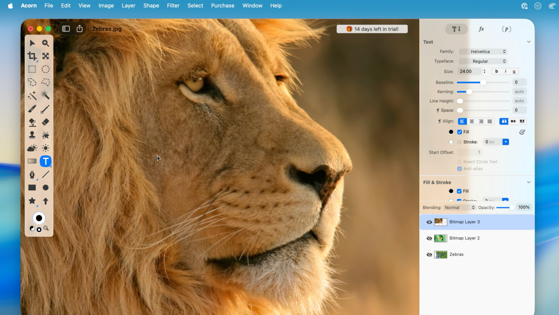This screenshot has height=315, width=559.
Task: Apply bold text formatting
Action: tap(496, 71)
